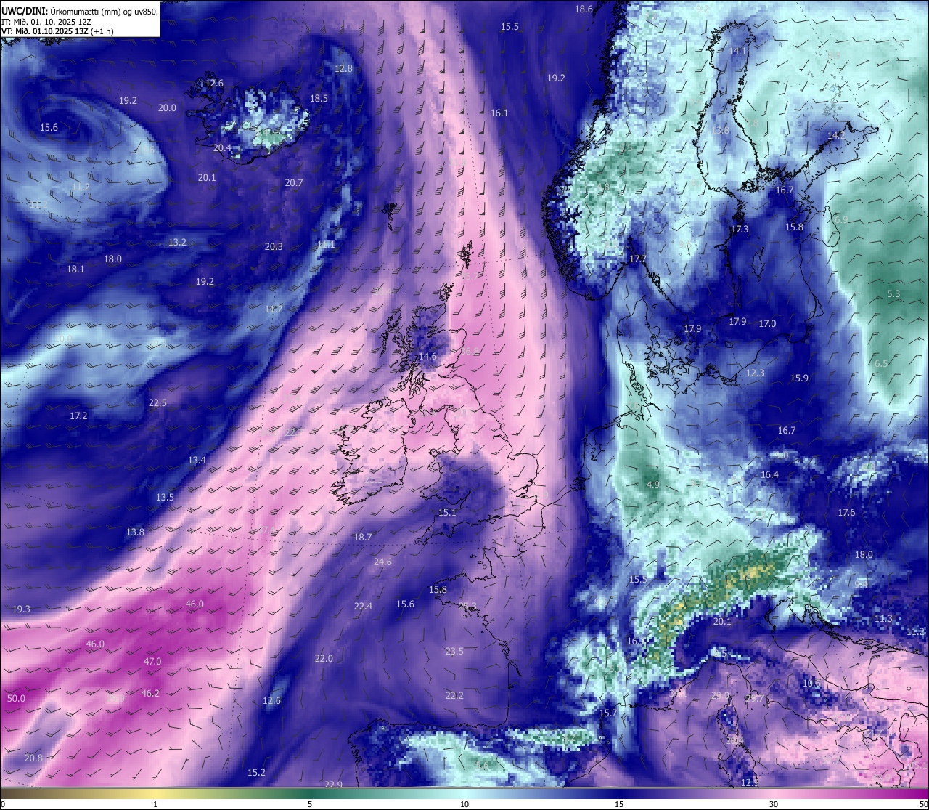
Task: Select the 16.1 value in the Norwegian Sea
Action: pyautogui.click(x=499, y=113)
